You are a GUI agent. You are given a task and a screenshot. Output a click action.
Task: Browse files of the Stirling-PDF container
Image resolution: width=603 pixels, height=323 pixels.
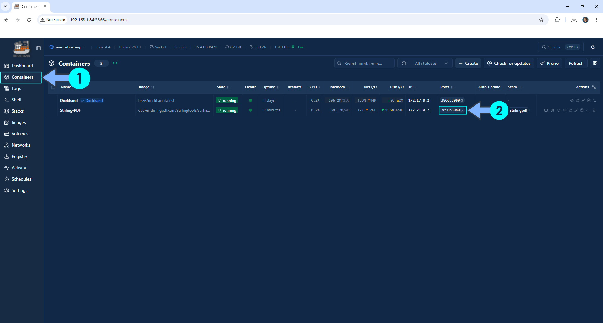571,110
